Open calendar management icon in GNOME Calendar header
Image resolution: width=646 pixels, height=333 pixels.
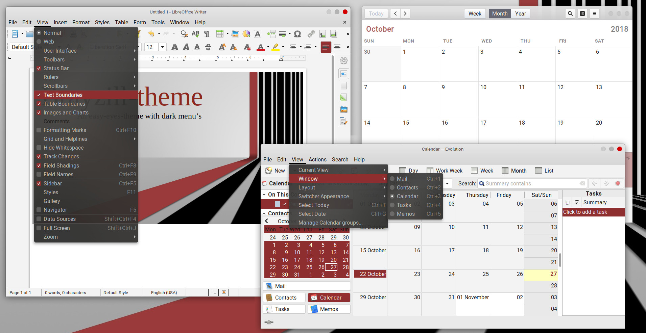pyautogui.click(x=582, y=14)
